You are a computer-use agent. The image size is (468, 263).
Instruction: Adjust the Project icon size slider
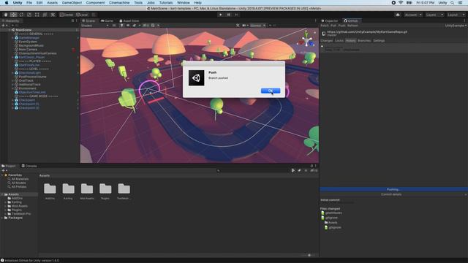309,255
